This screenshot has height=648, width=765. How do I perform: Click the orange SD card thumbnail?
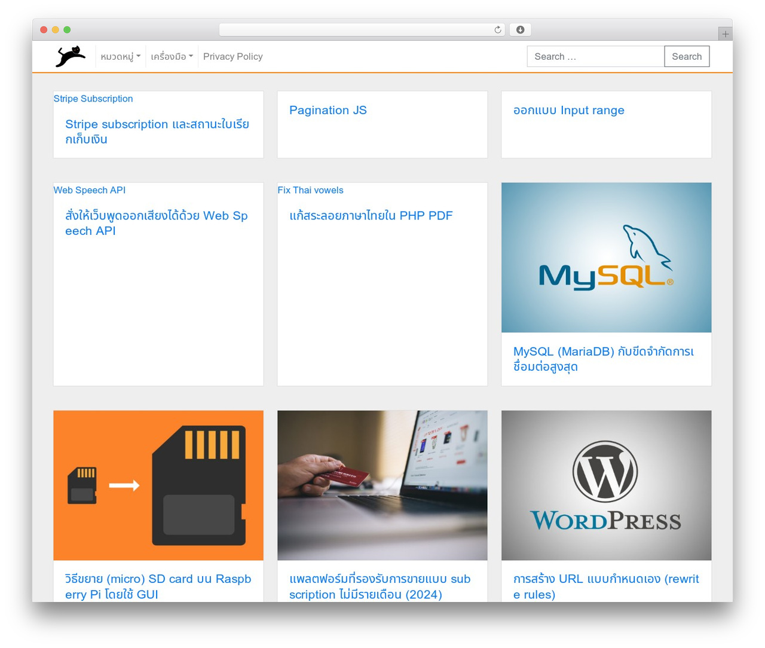point(158,485)
